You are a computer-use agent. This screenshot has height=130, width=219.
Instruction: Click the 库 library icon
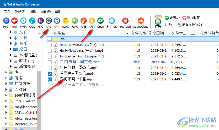11,72
